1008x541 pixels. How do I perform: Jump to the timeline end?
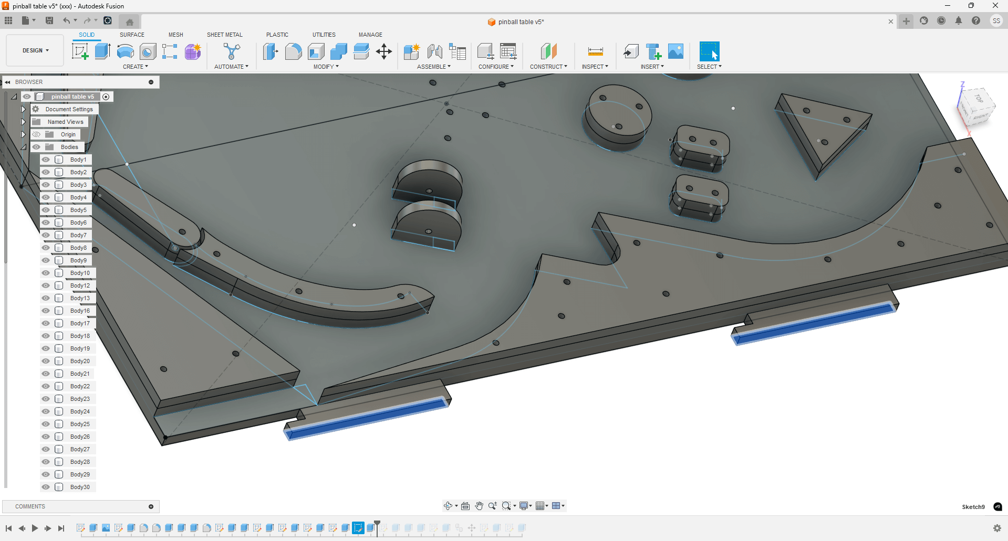[61, 528]
